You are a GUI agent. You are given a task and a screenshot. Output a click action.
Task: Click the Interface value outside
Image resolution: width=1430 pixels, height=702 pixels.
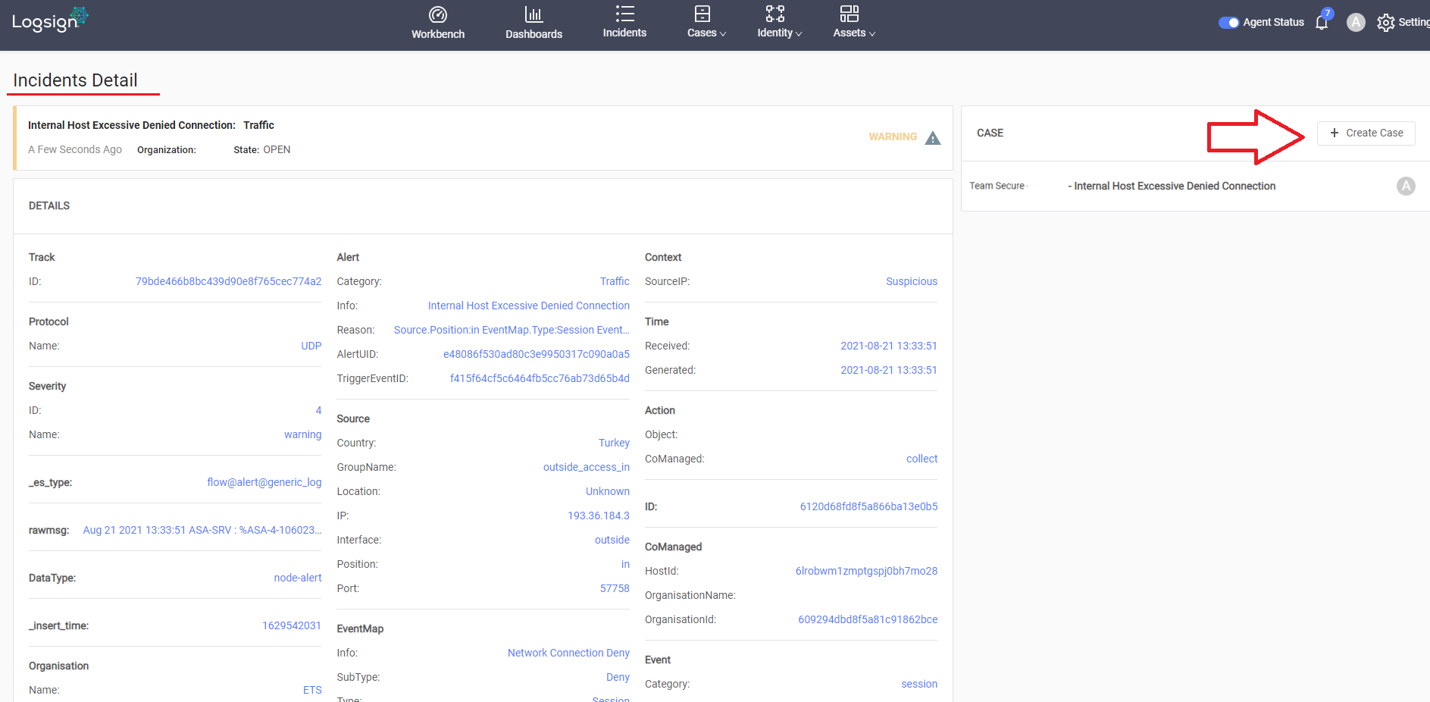pos(612,540)
